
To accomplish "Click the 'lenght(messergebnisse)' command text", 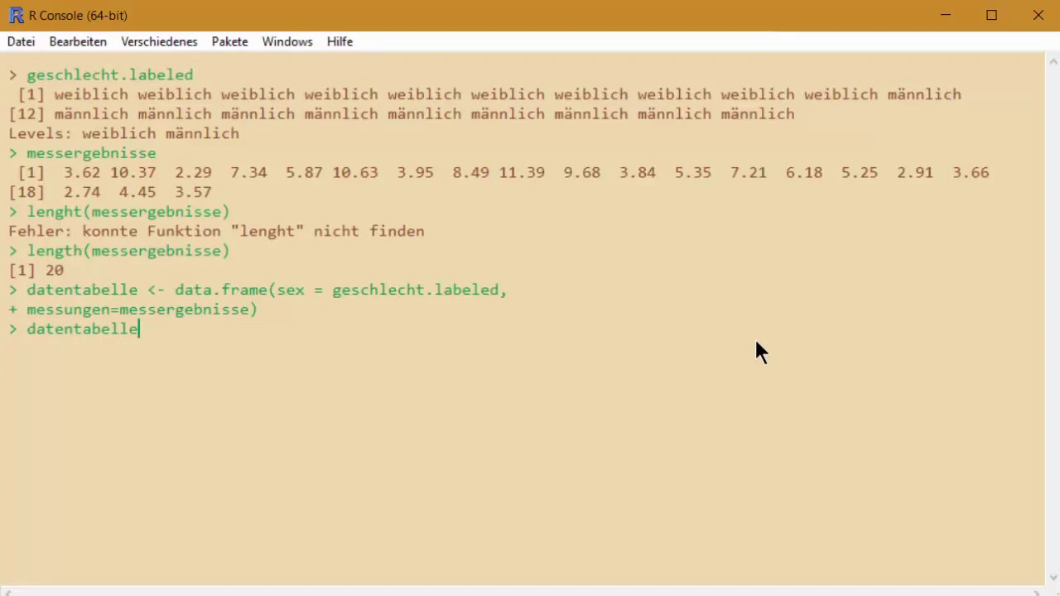I will pos(128,211).
